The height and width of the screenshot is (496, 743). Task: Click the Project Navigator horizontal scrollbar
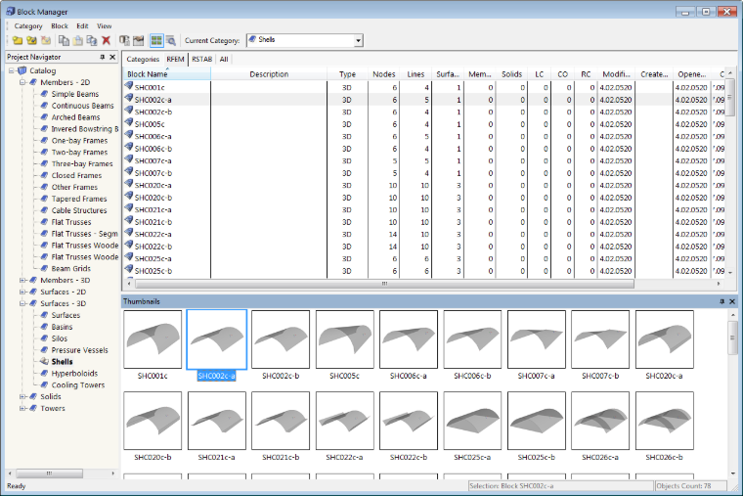click(x=49, y=473)
